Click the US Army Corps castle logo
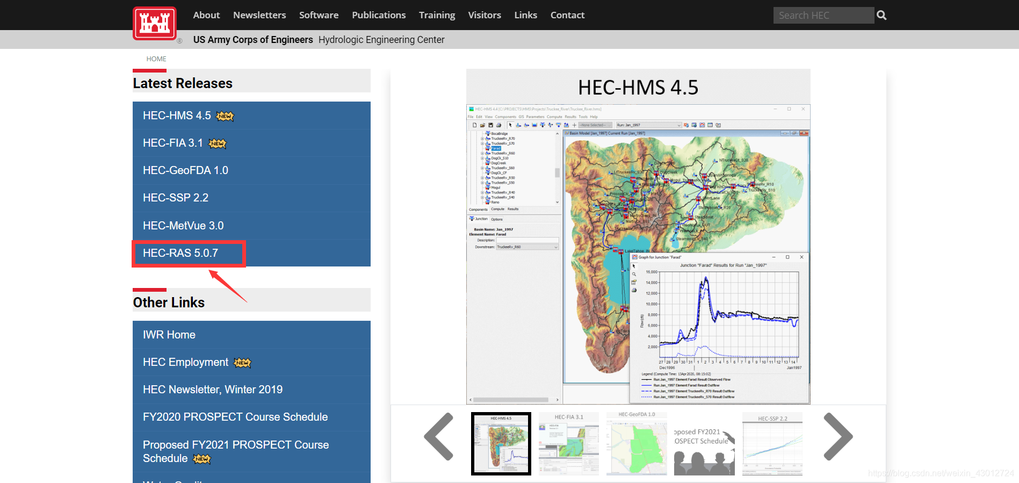Screen dimensions: 1019x483 coord(155,23)
